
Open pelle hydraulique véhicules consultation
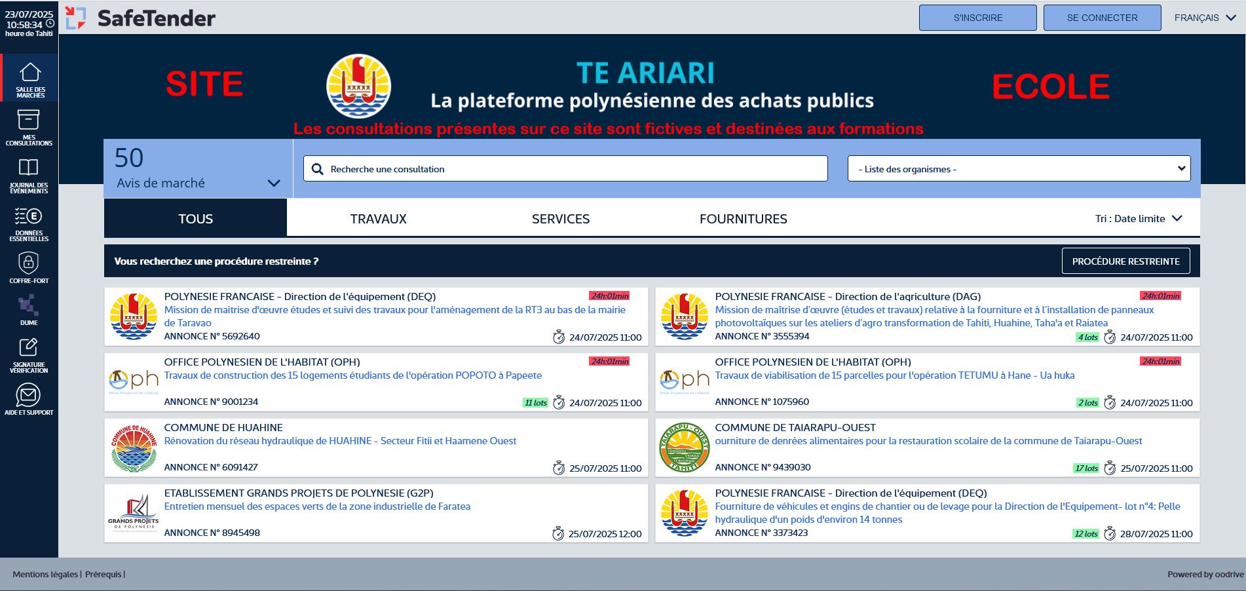pyautogui.click(x=948, y=513)
